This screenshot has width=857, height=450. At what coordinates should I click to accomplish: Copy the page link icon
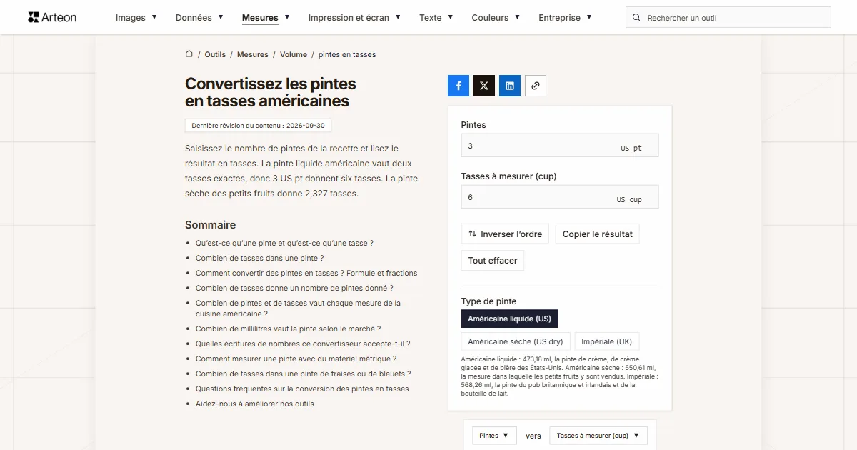coord(536,86)
